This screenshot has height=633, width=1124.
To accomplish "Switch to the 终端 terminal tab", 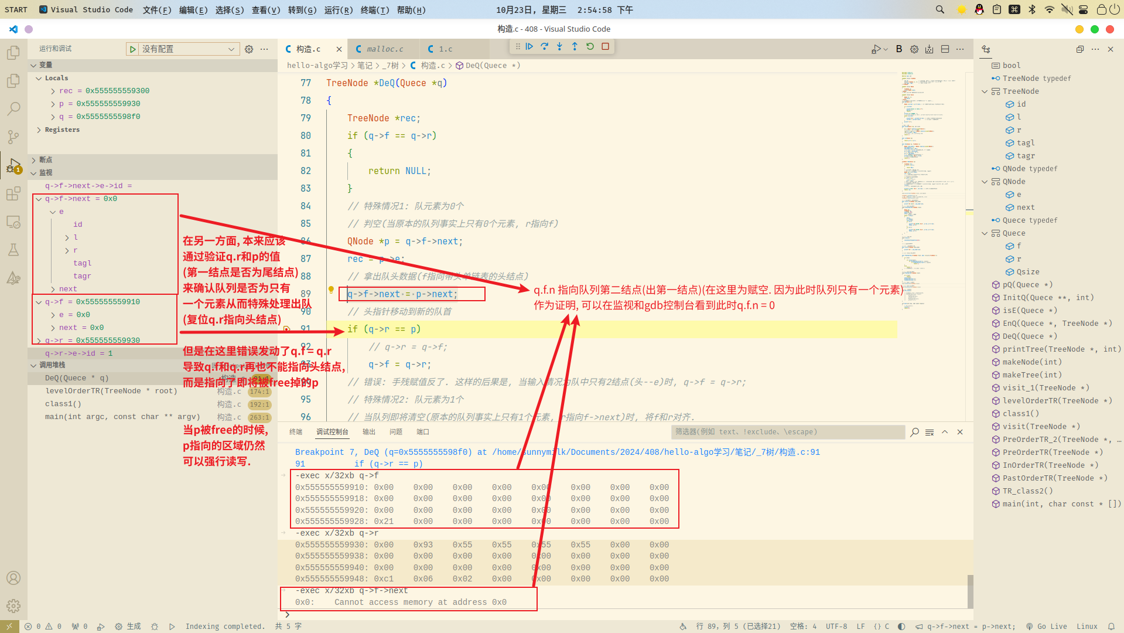I will click(x=296, y=432).
